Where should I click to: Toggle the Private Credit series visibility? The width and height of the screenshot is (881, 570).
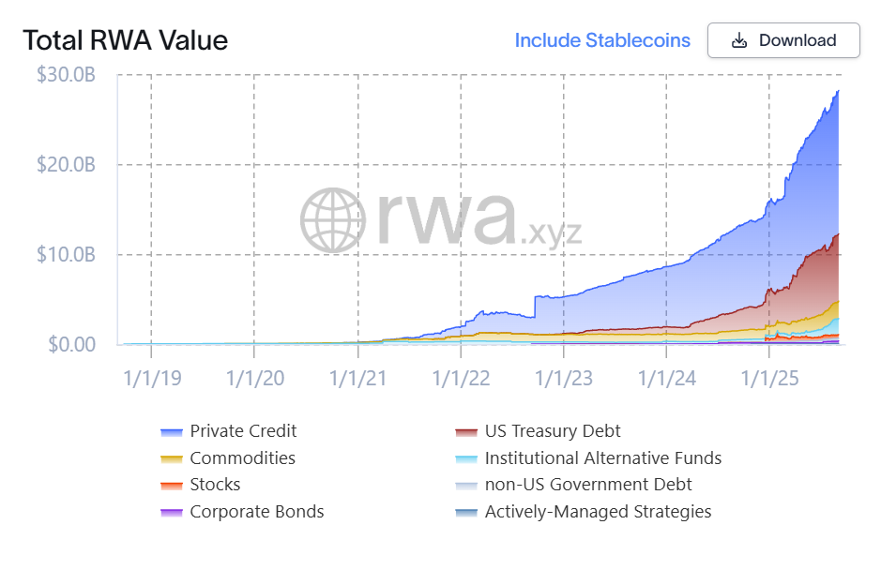click(242, 431)
